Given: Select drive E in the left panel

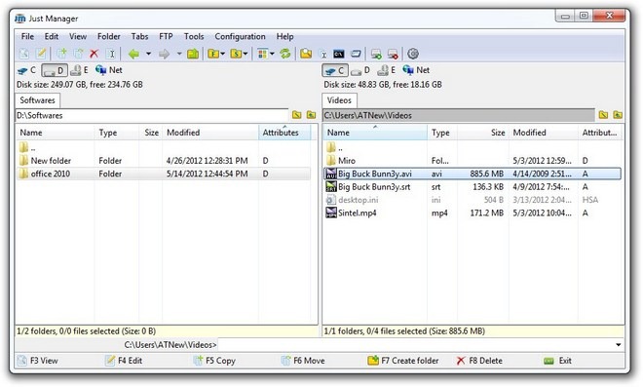Looking at the screenshot, I should (x=80, y=70).
